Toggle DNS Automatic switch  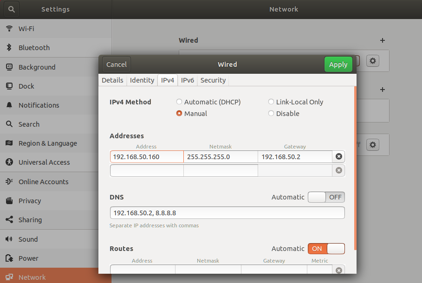click(326, 197)
